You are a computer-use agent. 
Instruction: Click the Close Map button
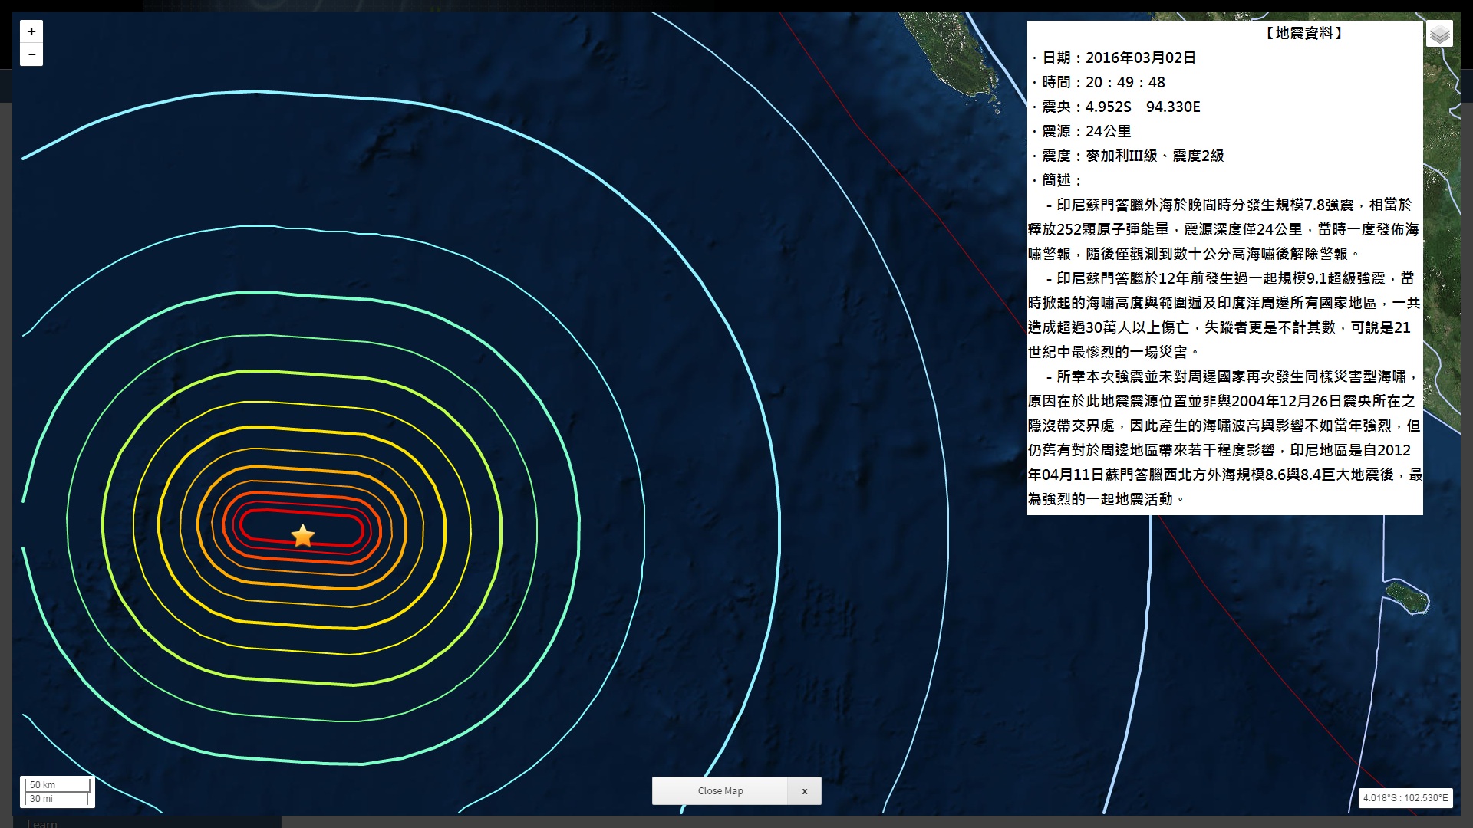(x=720, y=790)
